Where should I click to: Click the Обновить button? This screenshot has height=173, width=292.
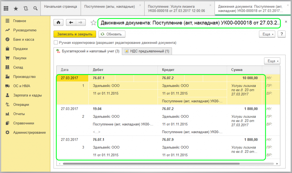point(111,34)
